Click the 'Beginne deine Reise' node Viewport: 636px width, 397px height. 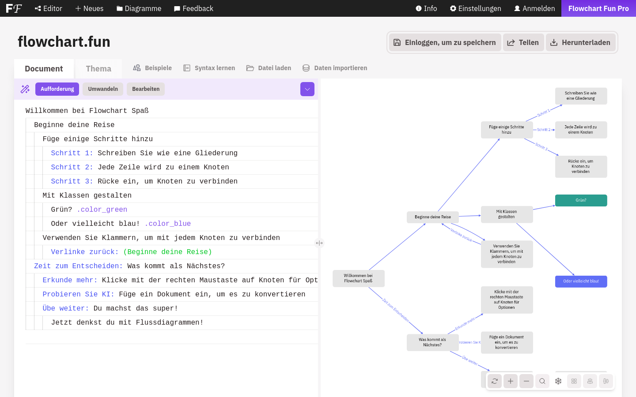433,217
